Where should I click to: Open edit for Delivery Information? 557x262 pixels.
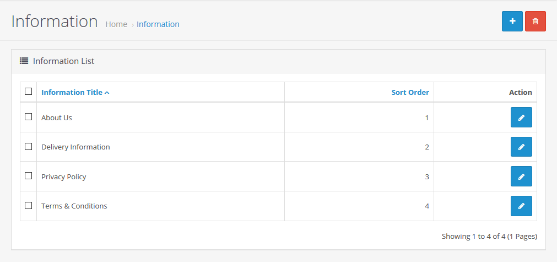point(521,147)
